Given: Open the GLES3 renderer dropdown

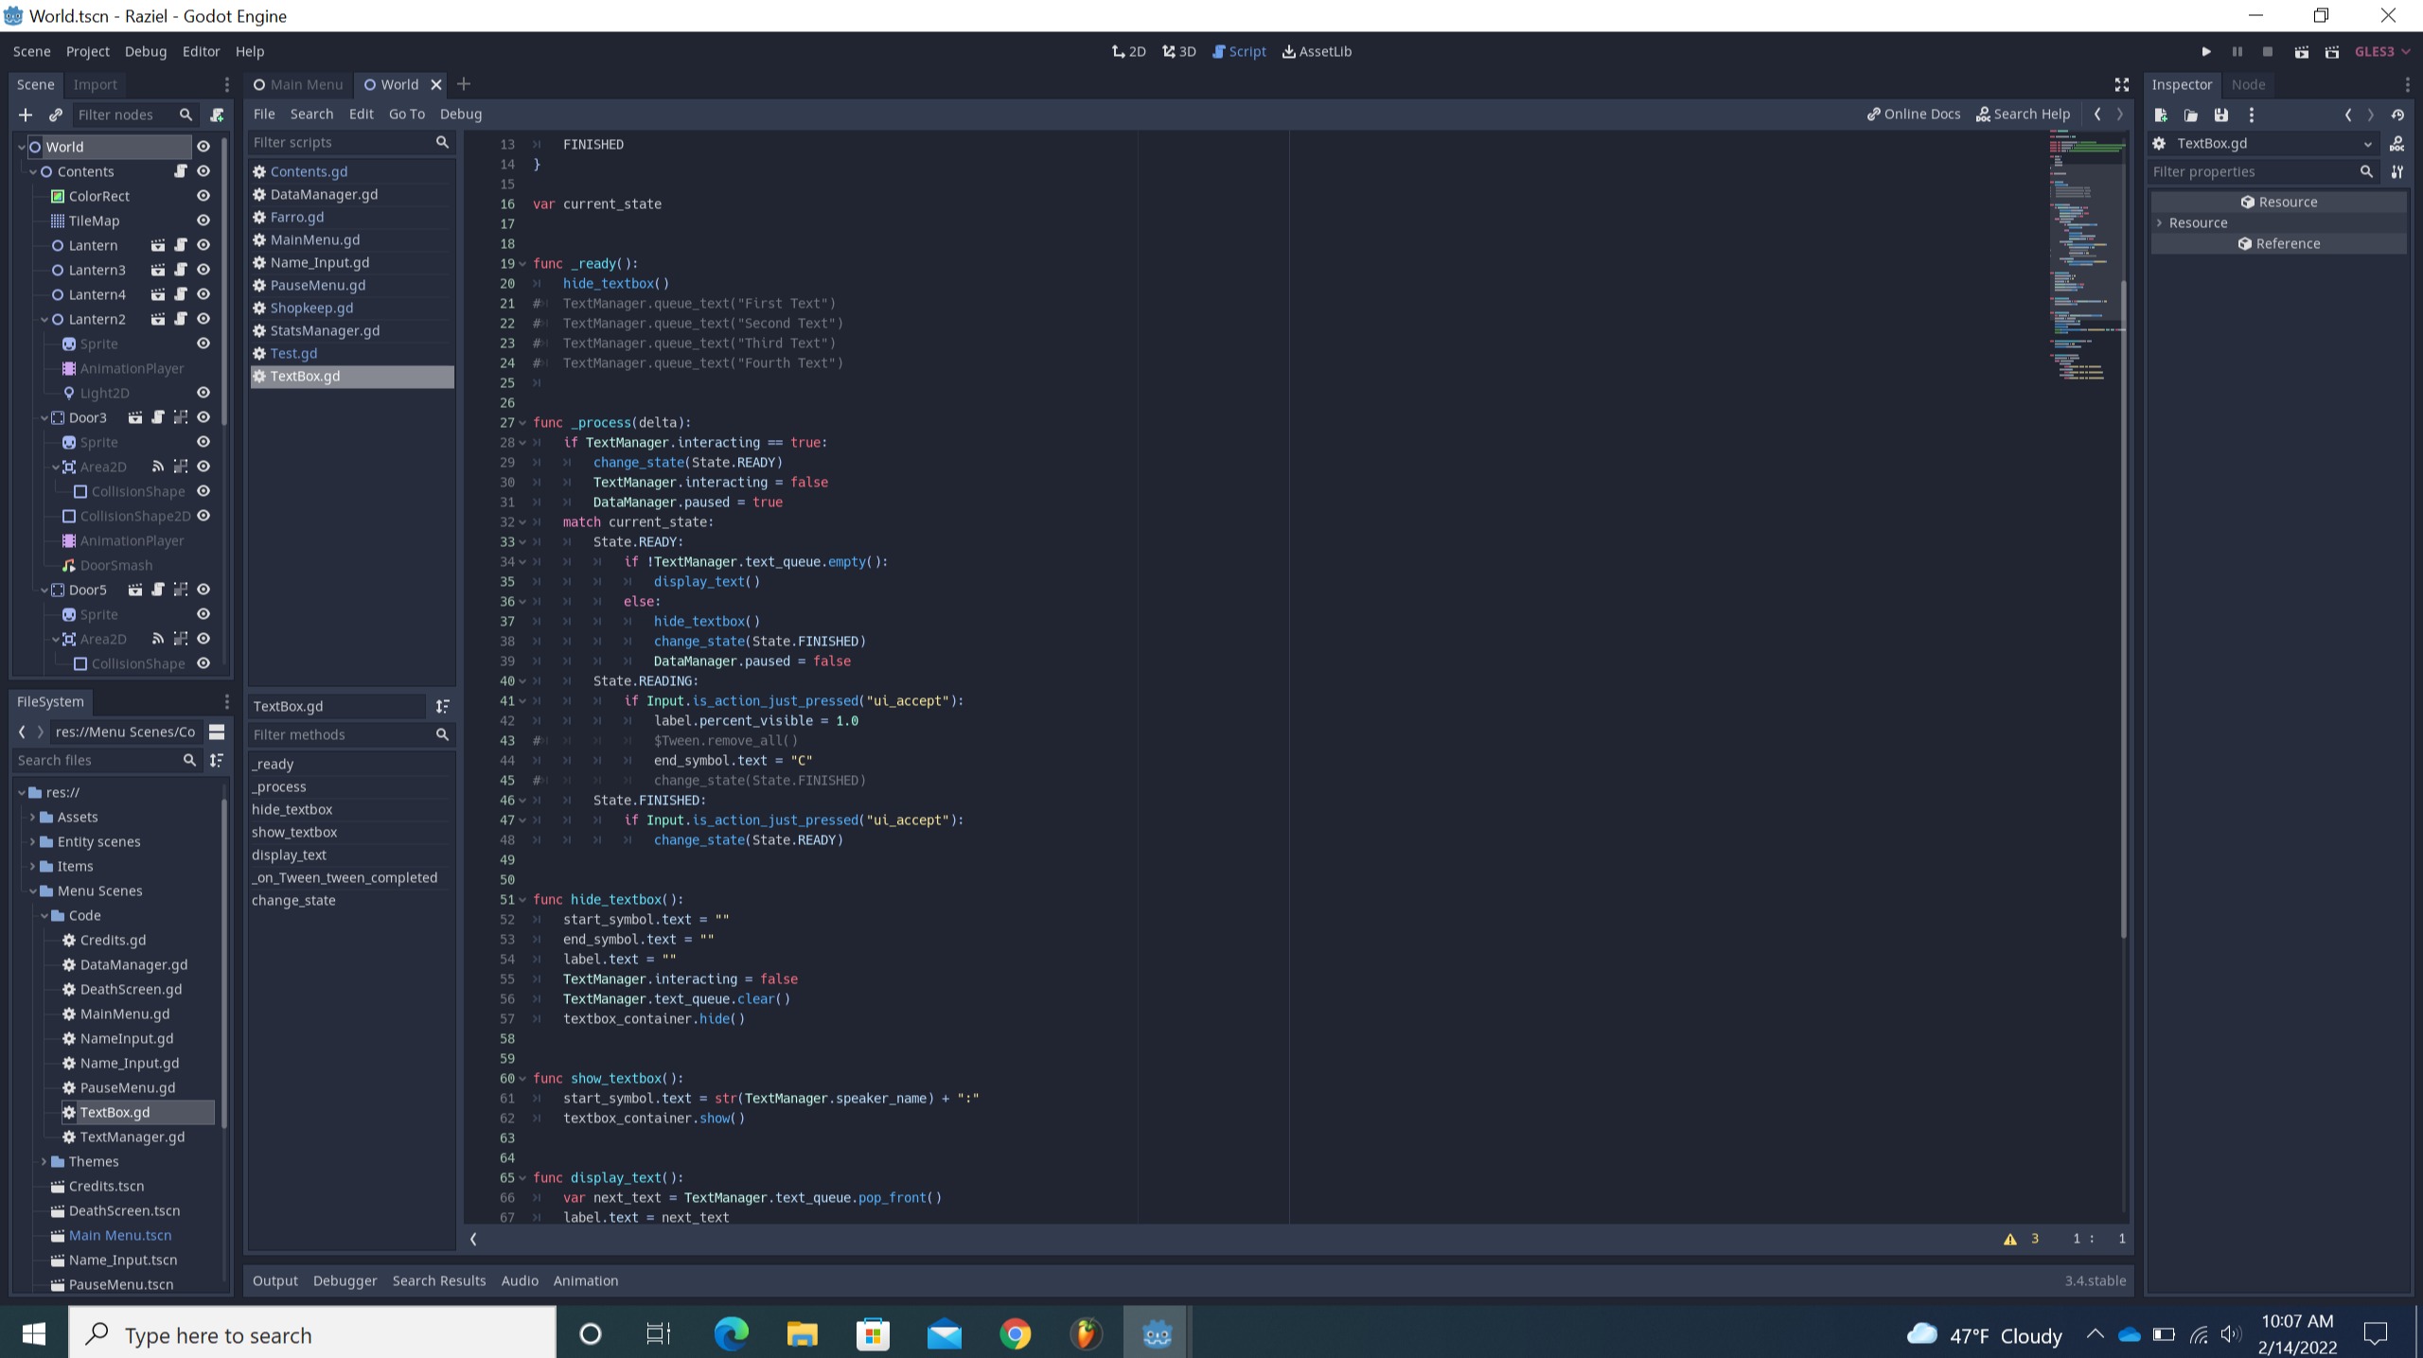Looking at the screenshot, I should click(2379, 51).
